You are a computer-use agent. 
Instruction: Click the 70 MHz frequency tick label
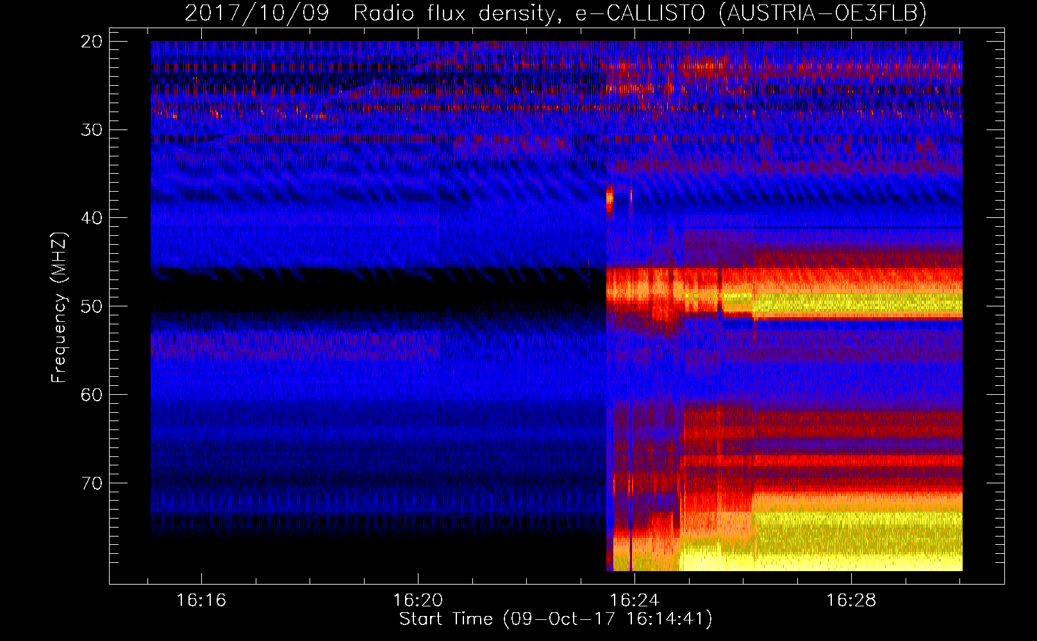coord(92,483)
